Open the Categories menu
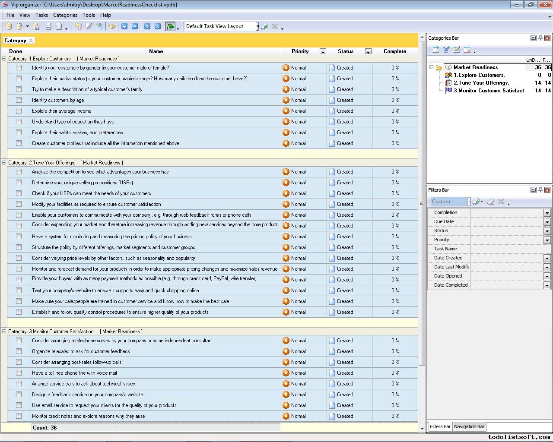The height and width of the screenshot is (442, 553). pyautogui.click(x=65, y=15)
